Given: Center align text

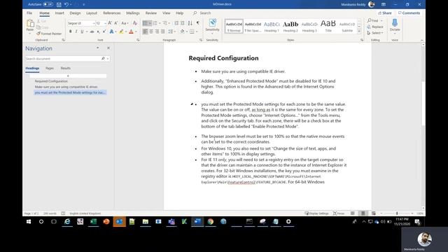Looking at the screenshot, I should (x=151, y=31).
